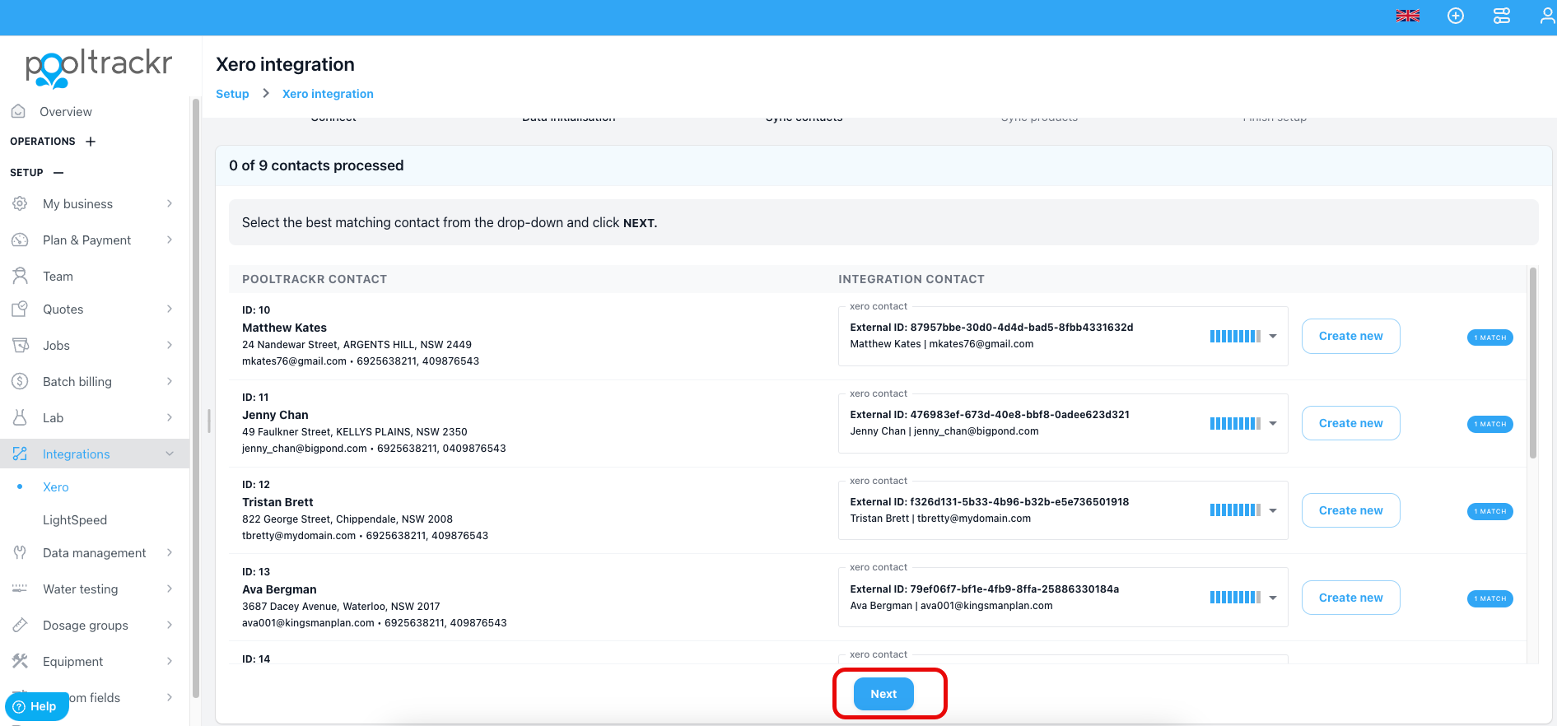Click the Plan & Payment gauge icon
The height and width of the screenshot is (726, 1557).
click(x=20, y=240)
